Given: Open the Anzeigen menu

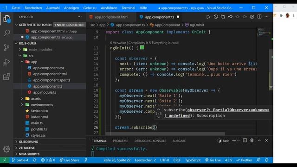Looking at the screenshot, I should point(71,8).
